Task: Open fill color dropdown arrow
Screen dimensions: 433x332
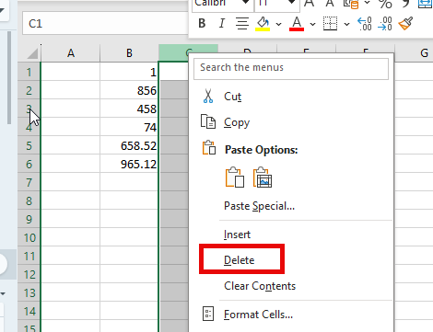Action: [278, 24]
